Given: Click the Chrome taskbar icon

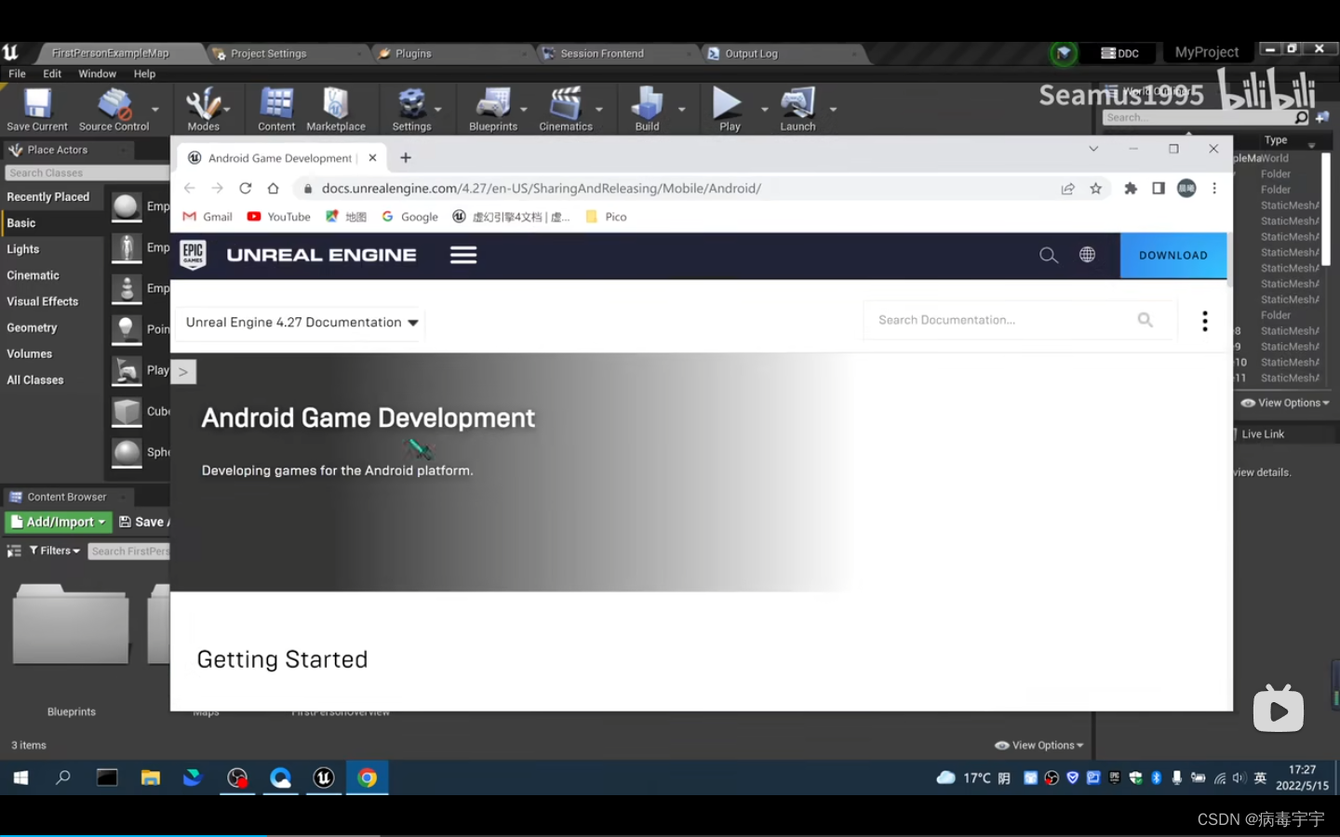Looking at the screenshot, I should [x=368, y=777].
